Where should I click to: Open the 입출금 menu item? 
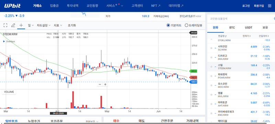[54, 6]
